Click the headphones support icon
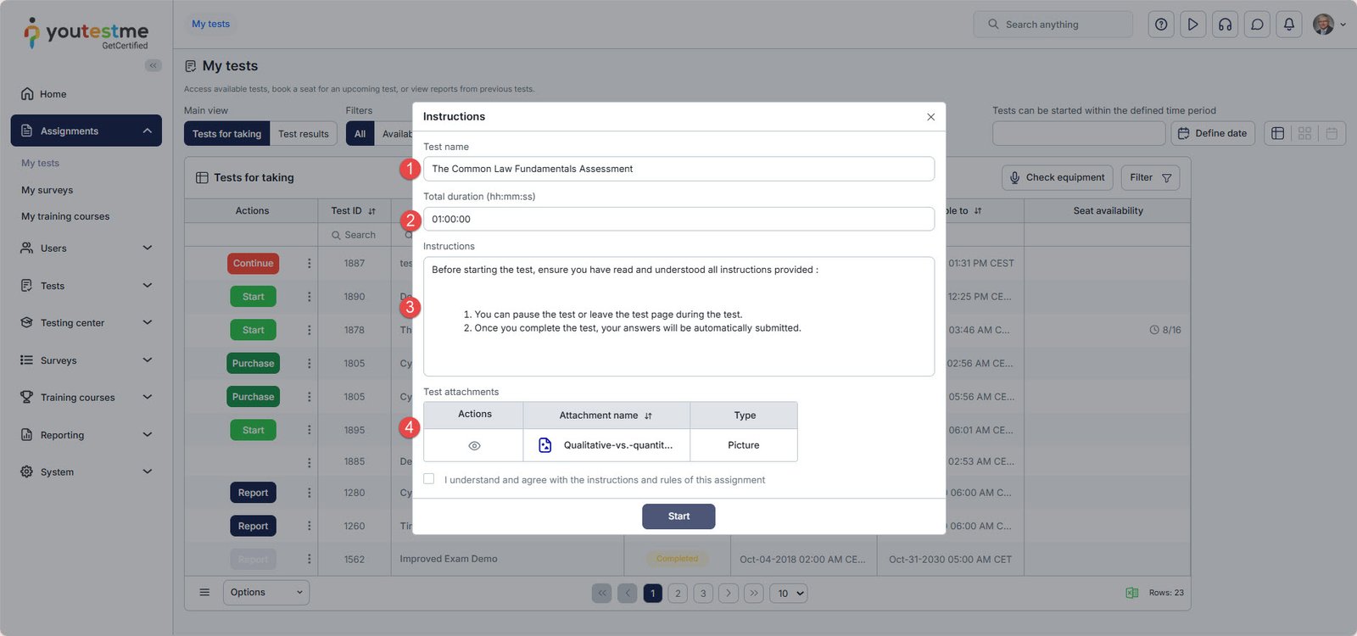Screen dimensions: 1357x636 [1225, 25]
